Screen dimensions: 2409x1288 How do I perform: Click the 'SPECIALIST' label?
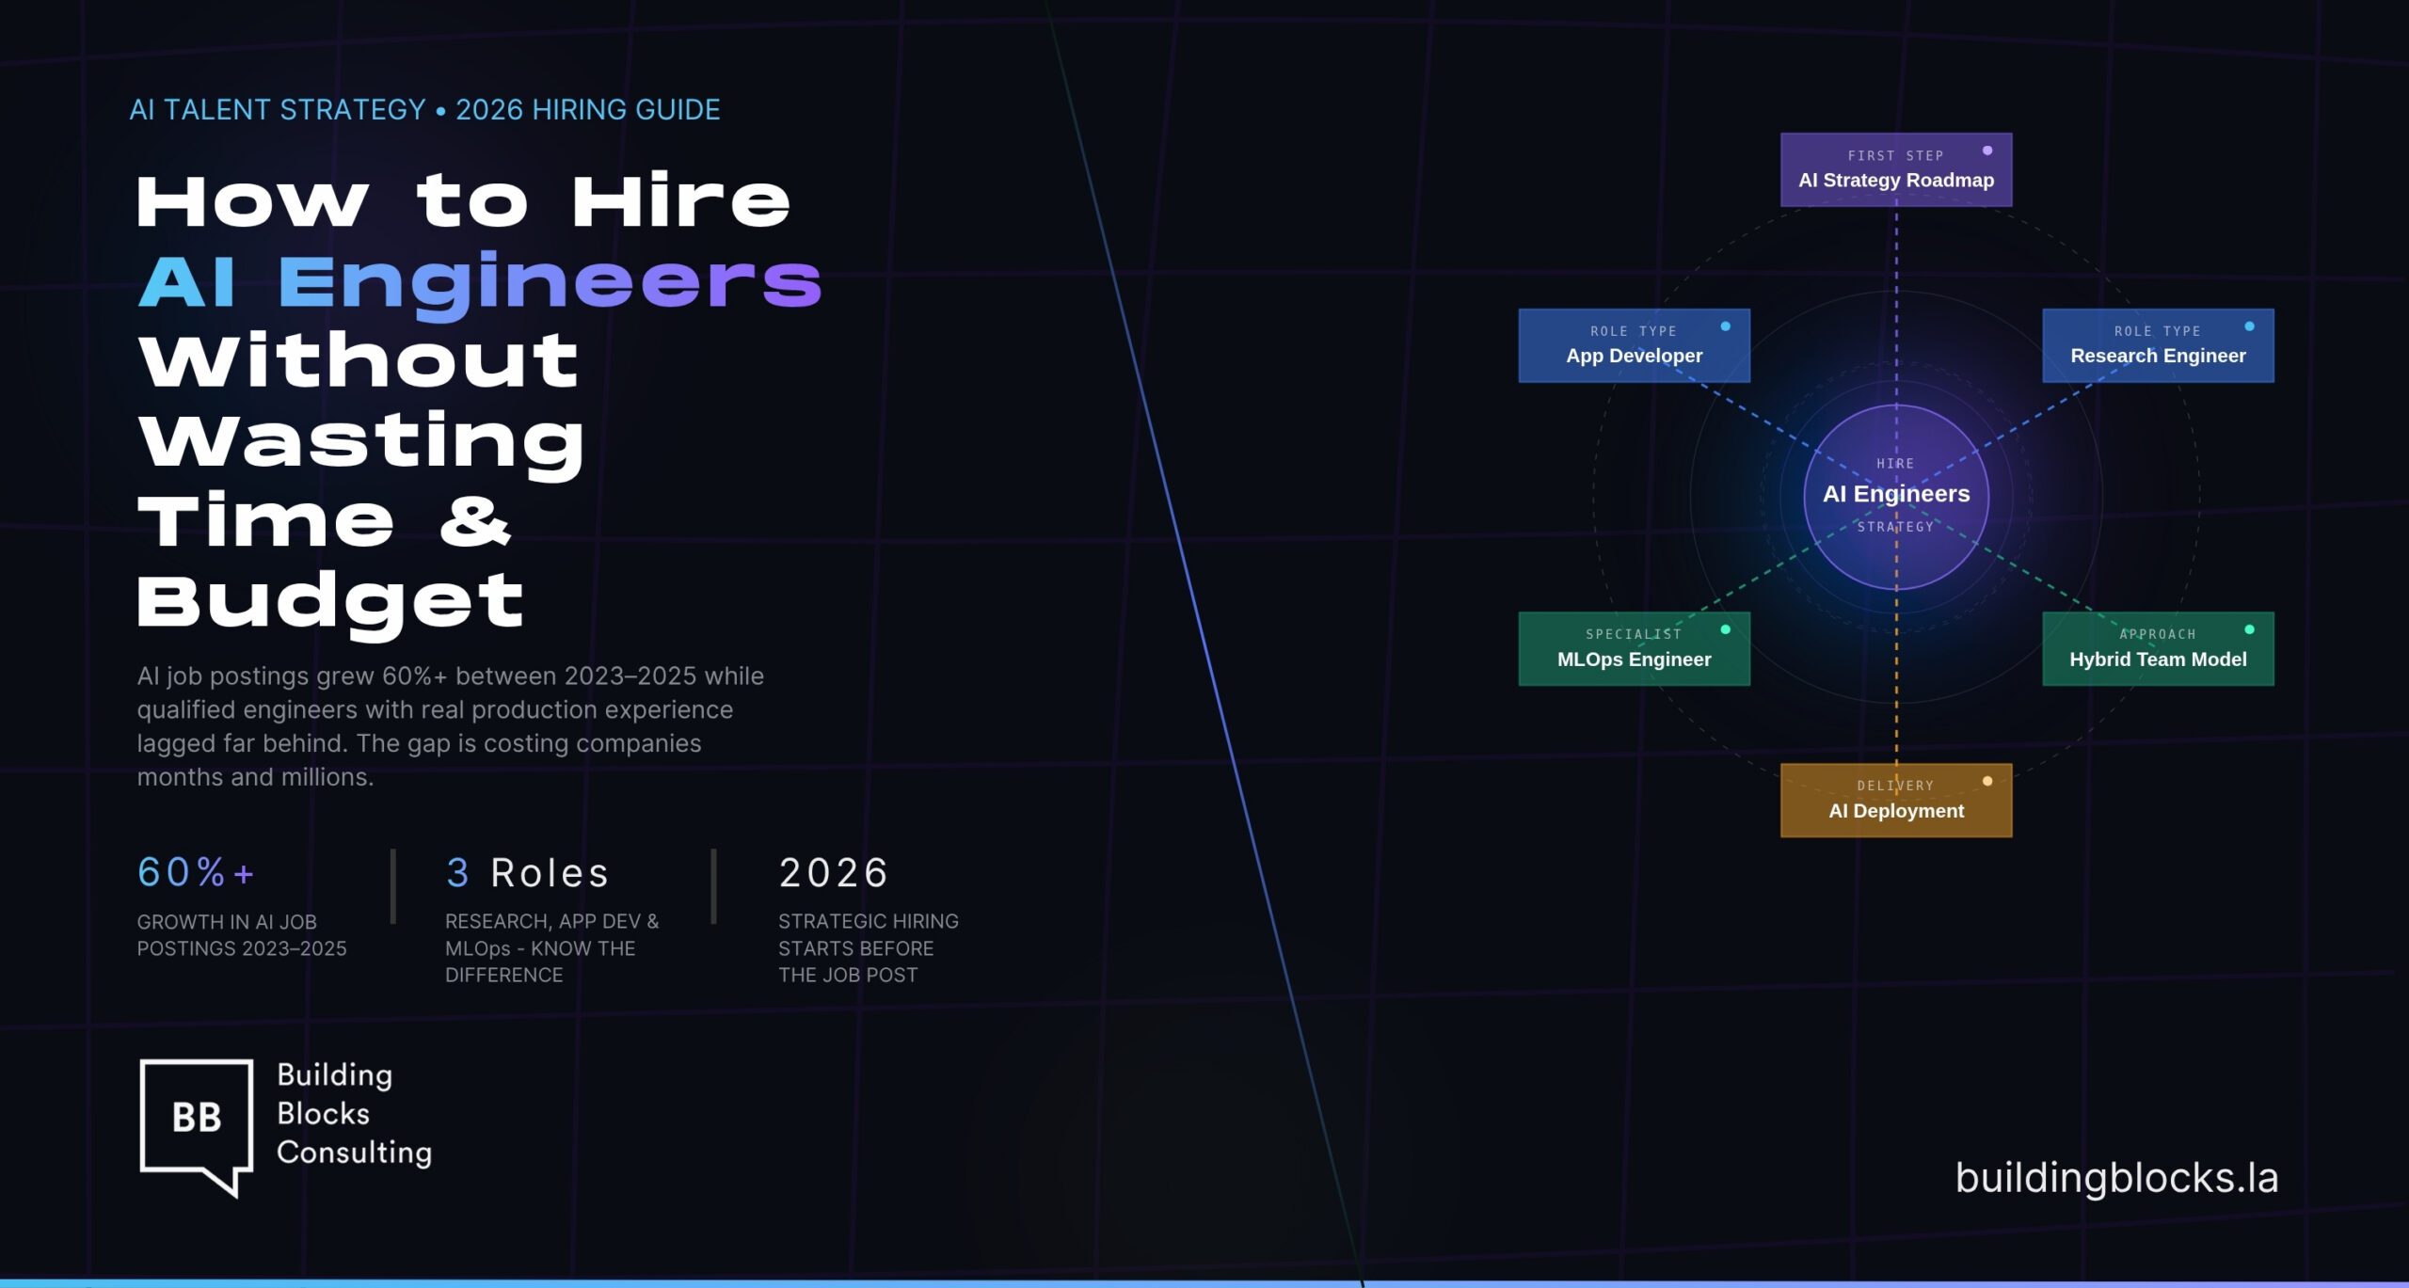pyautogui.click(x=1634, y=634)
